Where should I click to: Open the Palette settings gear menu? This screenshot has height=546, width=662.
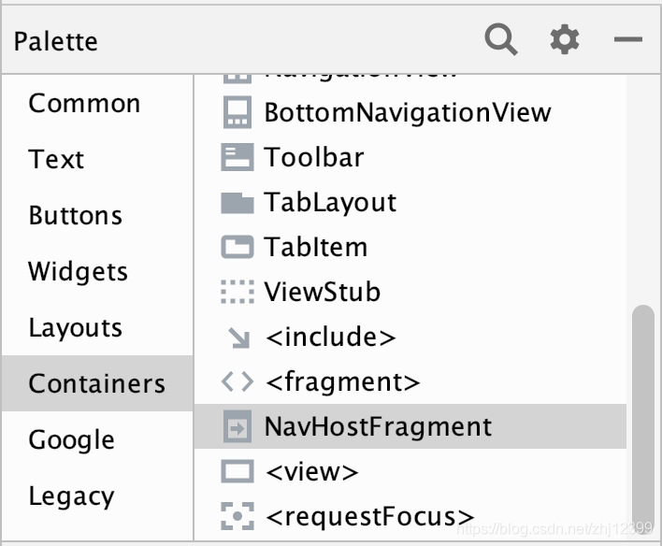click(x=565, y=40)
